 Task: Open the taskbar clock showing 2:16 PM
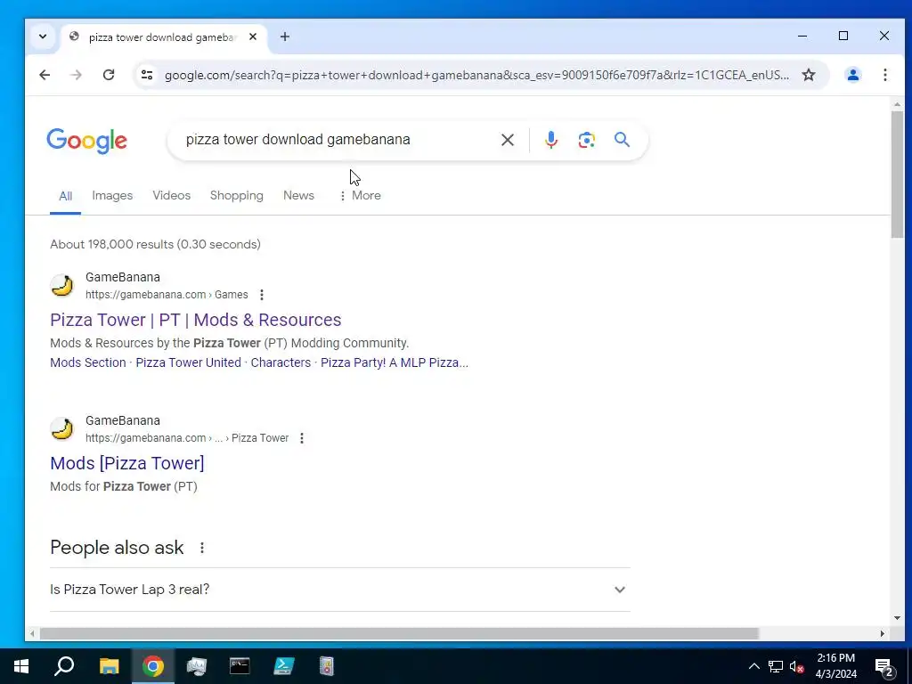pos(835,666)
